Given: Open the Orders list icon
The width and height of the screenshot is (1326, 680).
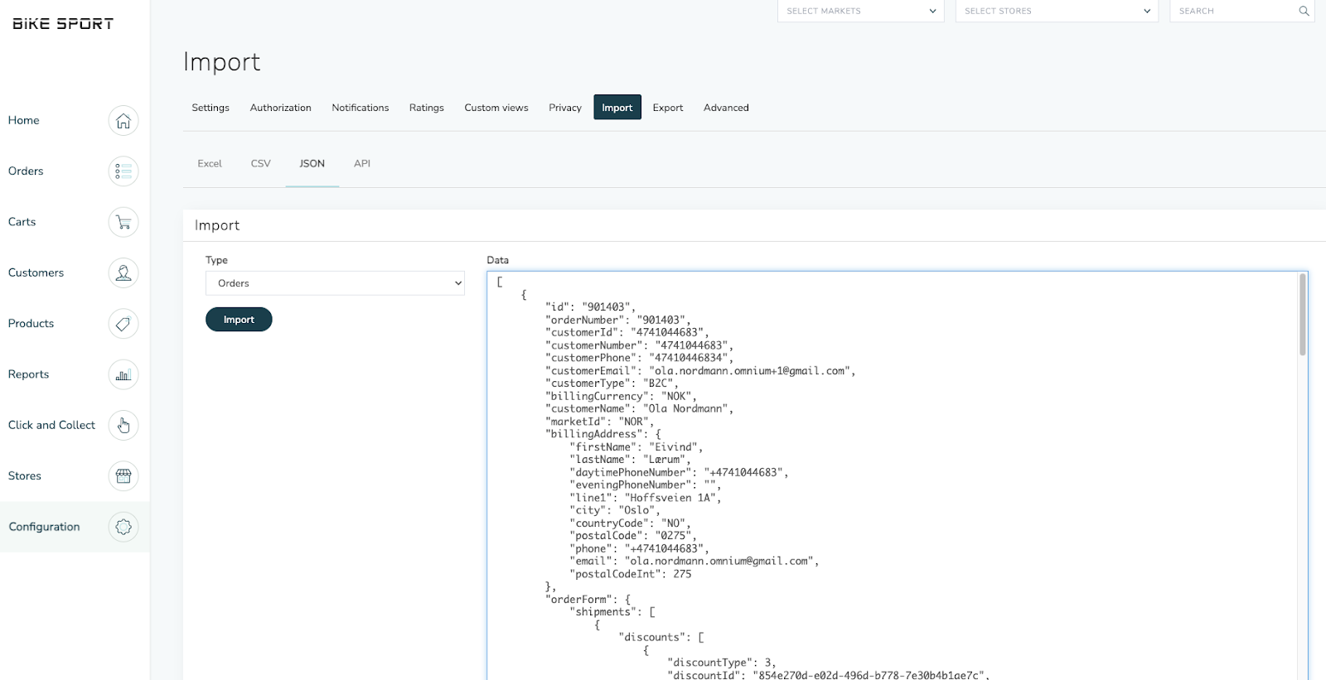Looking at the screenshot, I should (123, 171).
